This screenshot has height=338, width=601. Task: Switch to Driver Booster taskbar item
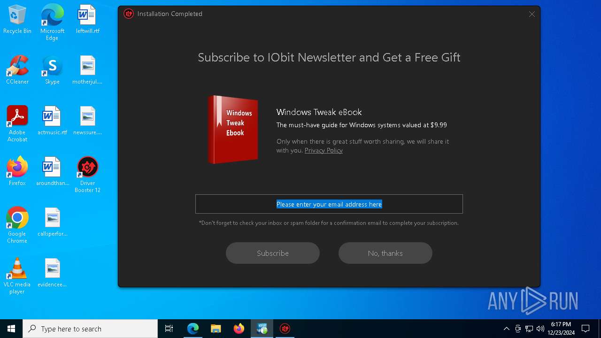(285, 329)
